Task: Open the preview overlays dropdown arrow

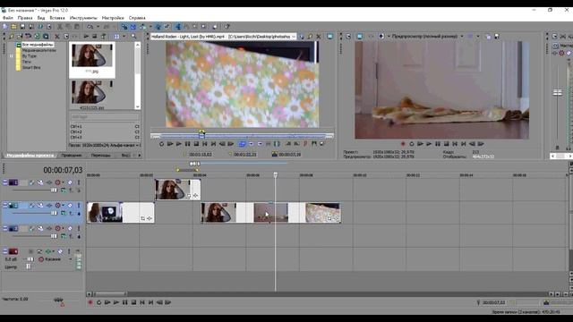Action: click(478, 36)
